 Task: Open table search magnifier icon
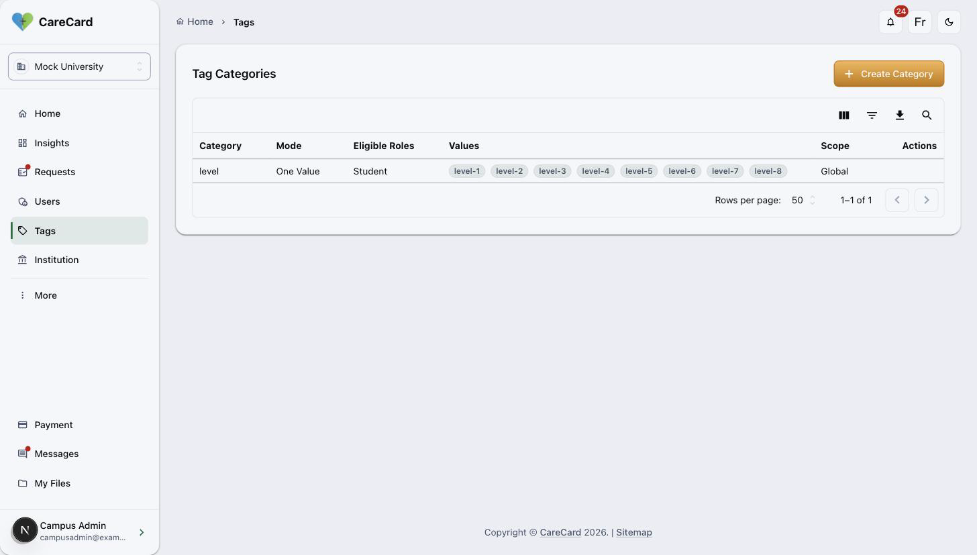coord(927,115)
